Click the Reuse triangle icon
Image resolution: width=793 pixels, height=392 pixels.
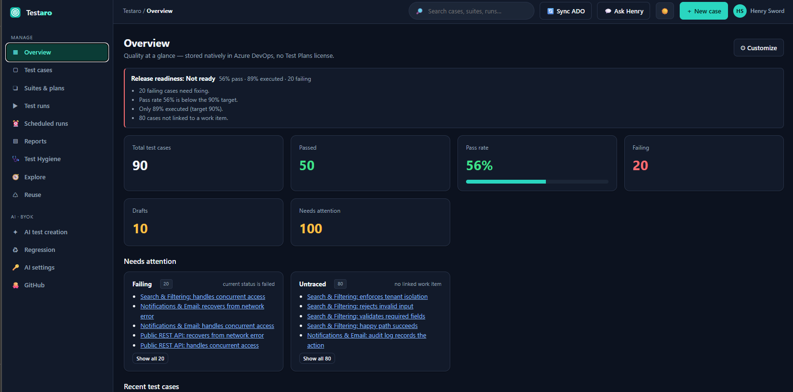15,195
